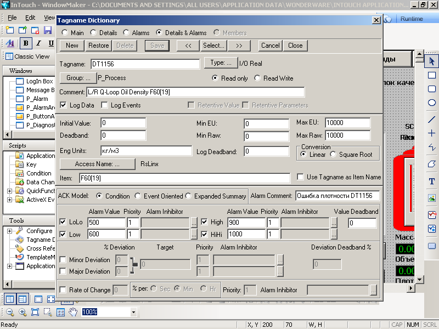Click the Access Name button

(x=97, y=163)
